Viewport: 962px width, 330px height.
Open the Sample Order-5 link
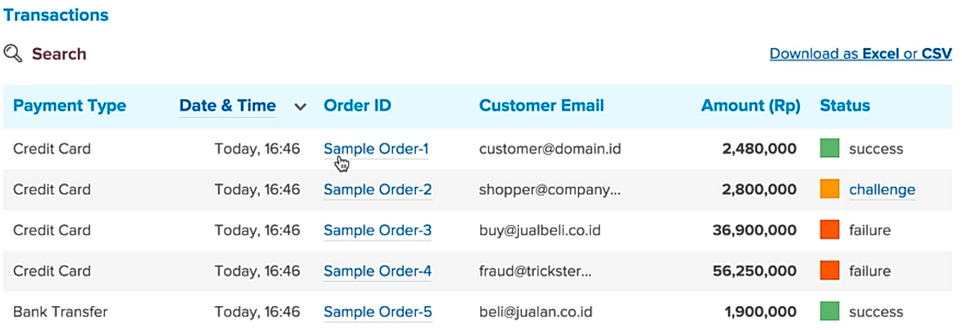click(378, 312)
